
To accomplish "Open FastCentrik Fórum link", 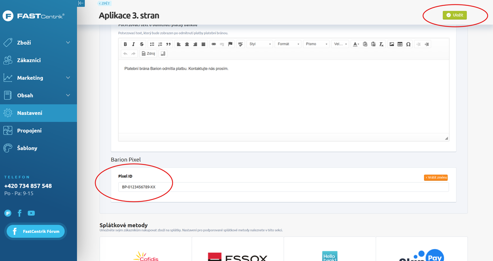I will 35,231.
